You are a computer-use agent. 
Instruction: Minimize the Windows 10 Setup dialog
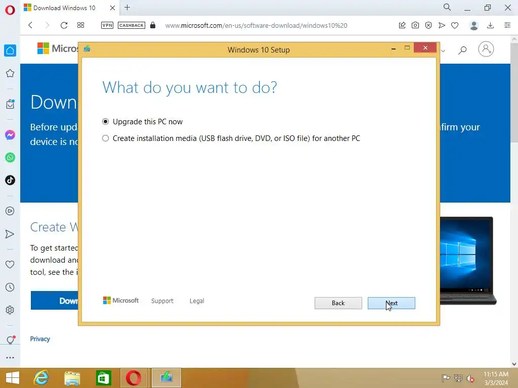pos(394,48)
